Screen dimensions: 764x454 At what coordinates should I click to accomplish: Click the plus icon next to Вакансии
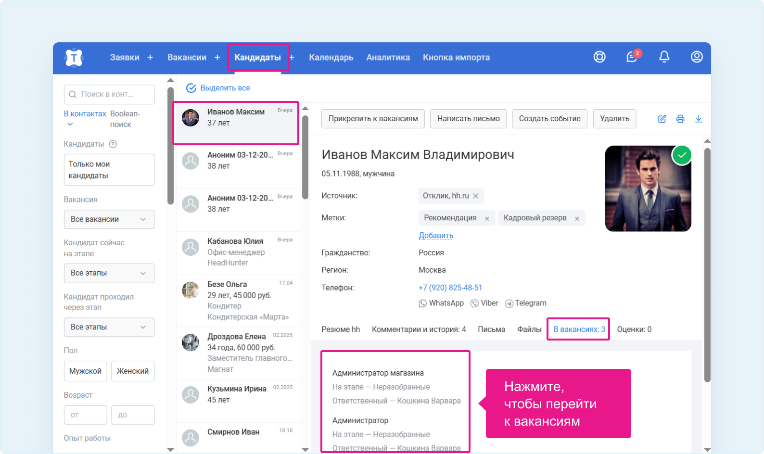(217, 57)
